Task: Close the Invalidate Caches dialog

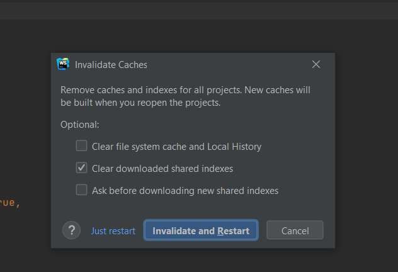Action: tap(316, 64)
